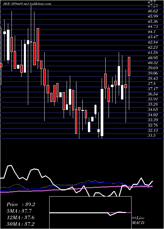Click the 44.73 price axis label
This screenshot has height=229, width=164.
click(153, 26)
